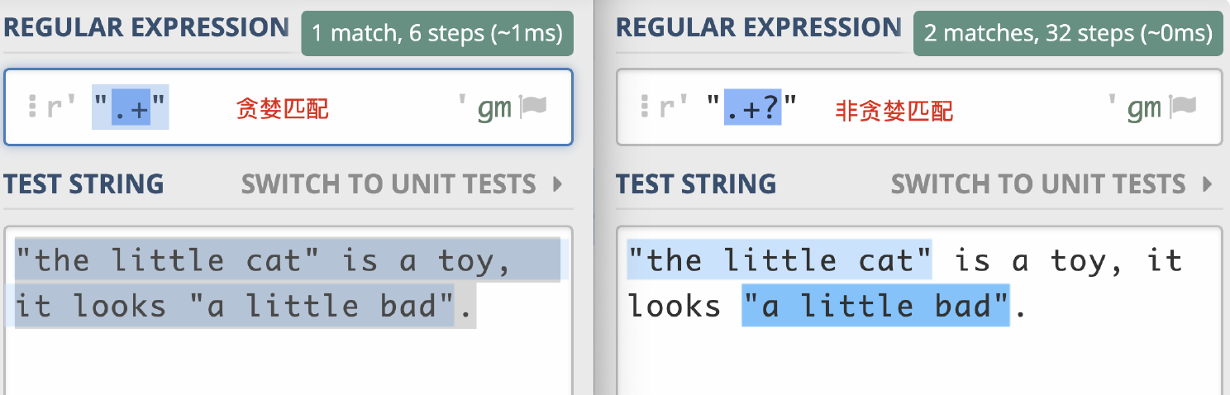Screen dimensions: 1230x395
Task: Focus the non-greedy regex input containing ".+?"
Action: (x=752, y=107)
